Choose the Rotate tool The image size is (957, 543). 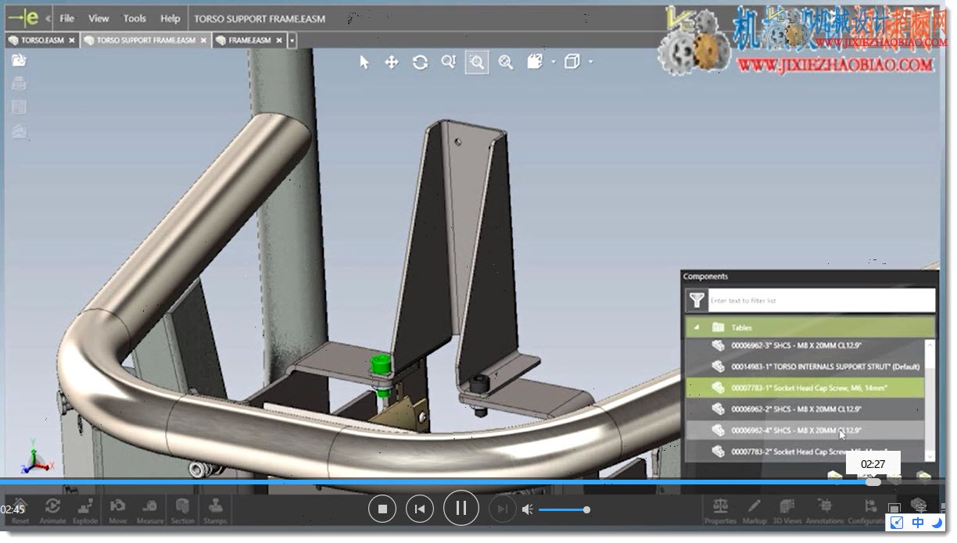click(x=420, y=63)
